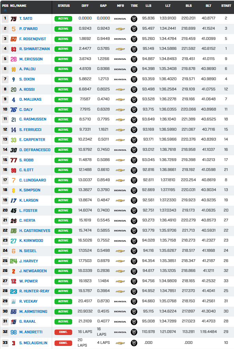Select best lap time 40.5931 for Castroneves
Image resolution: width=234 pixels, height=349 pixels.
click(x=208, y=230)
